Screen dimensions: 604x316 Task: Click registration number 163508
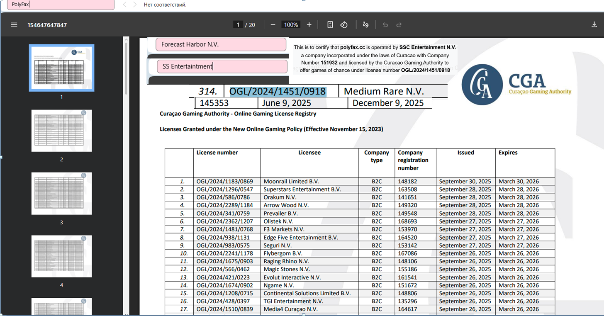click(407, 190)
